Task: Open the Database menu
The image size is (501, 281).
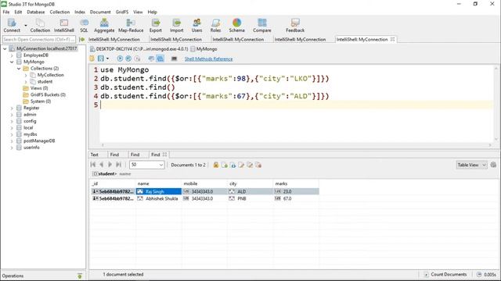Action: pos(36,12)
